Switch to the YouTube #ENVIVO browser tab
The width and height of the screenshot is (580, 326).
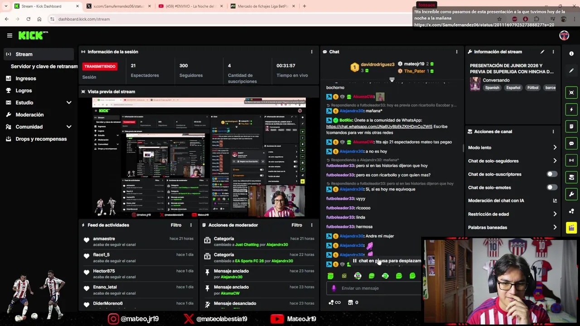[190, 6]
